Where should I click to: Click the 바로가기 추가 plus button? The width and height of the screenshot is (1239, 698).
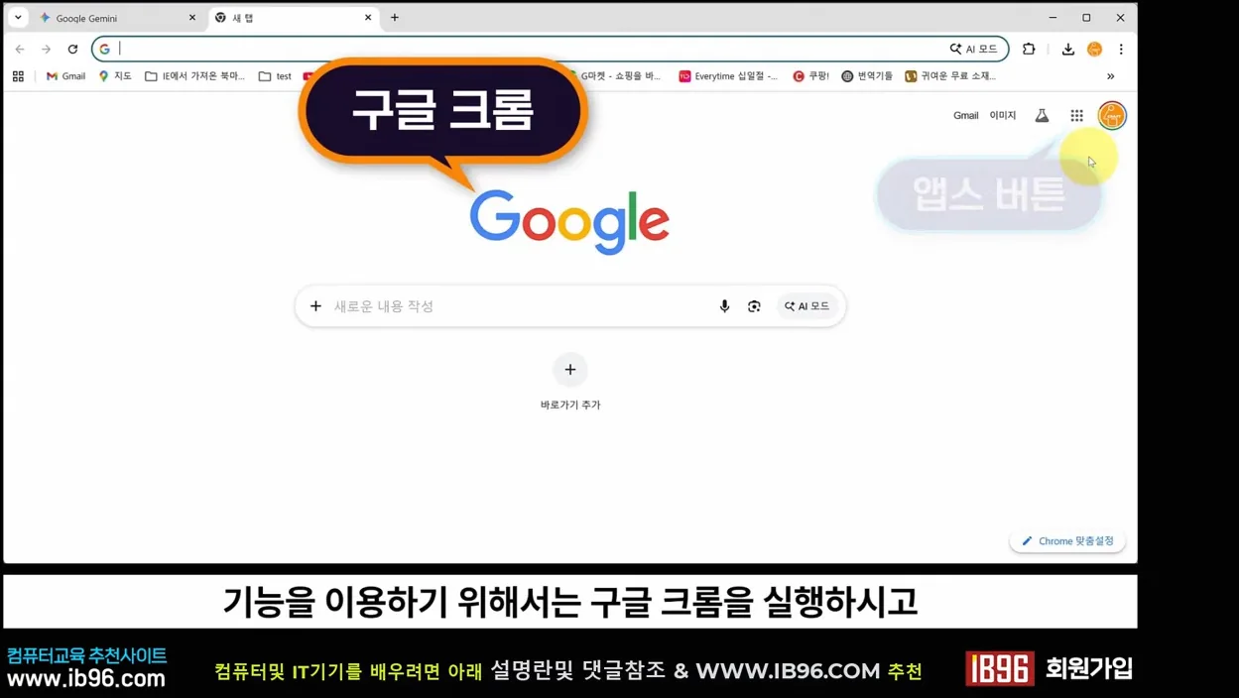point(570,370)
